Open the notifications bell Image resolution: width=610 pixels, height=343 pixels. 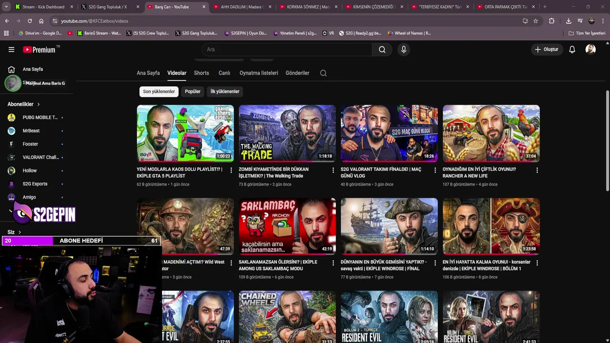(572, 50)
